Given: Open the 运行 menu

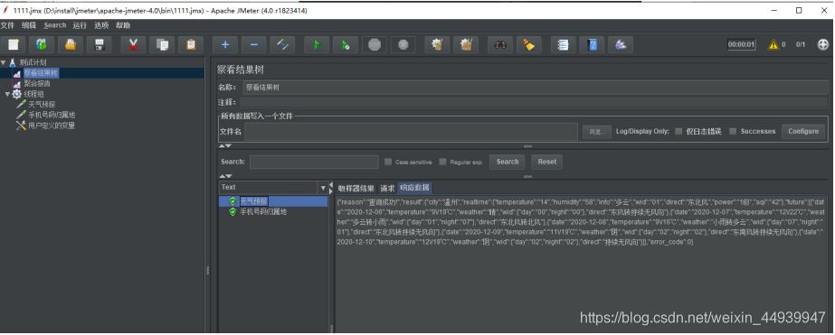Looking at the screenshot, I should [x=80, y=25].
